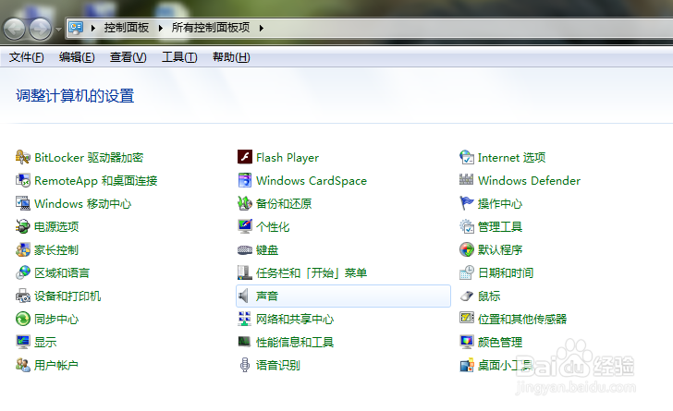Open the 查看(V) menu
Viewport: 673px width, 411px height.
[x=128, y=57]
